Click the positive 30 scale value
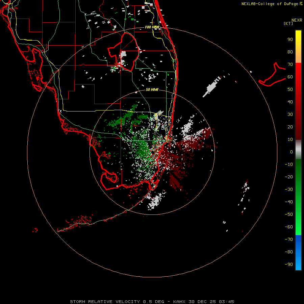The width and height of the screenshot is (304, 304). tap(290, 115)
